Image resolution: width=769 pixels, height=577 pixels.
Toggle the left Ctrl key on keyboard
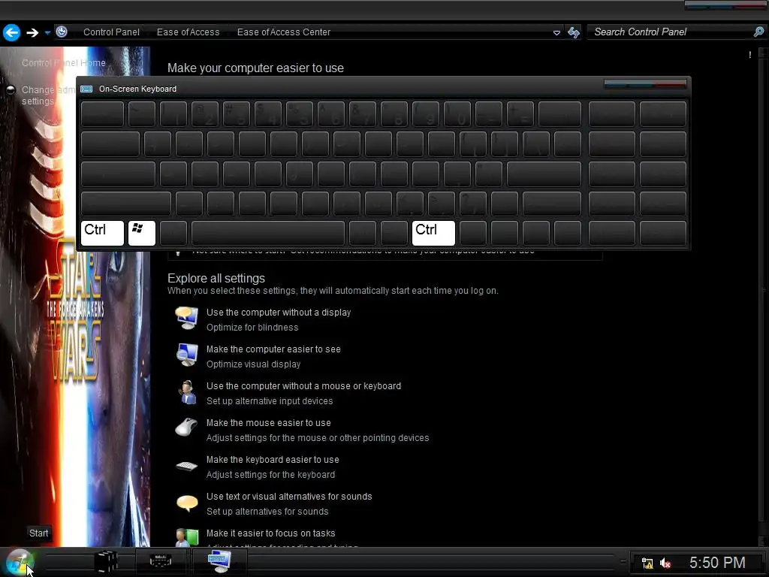[102, 233]
